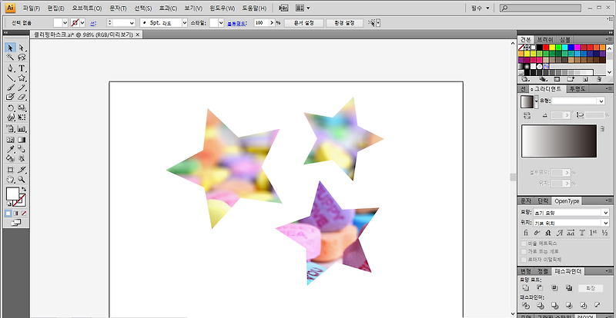Click Ordinals 1st OpenType icon
616x318 pixels.
pos(593,233)
